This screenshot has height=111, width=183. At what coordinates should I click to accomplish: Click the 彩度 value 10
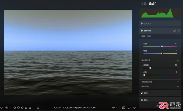(x=176, y=43)
